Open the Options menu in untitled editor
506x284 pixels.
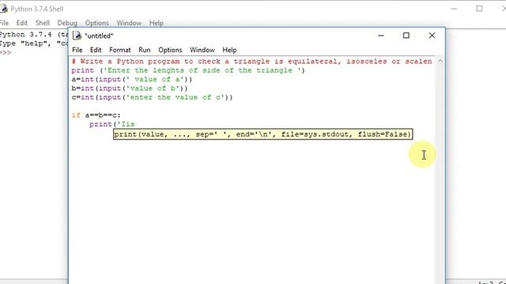pos(170,50)
